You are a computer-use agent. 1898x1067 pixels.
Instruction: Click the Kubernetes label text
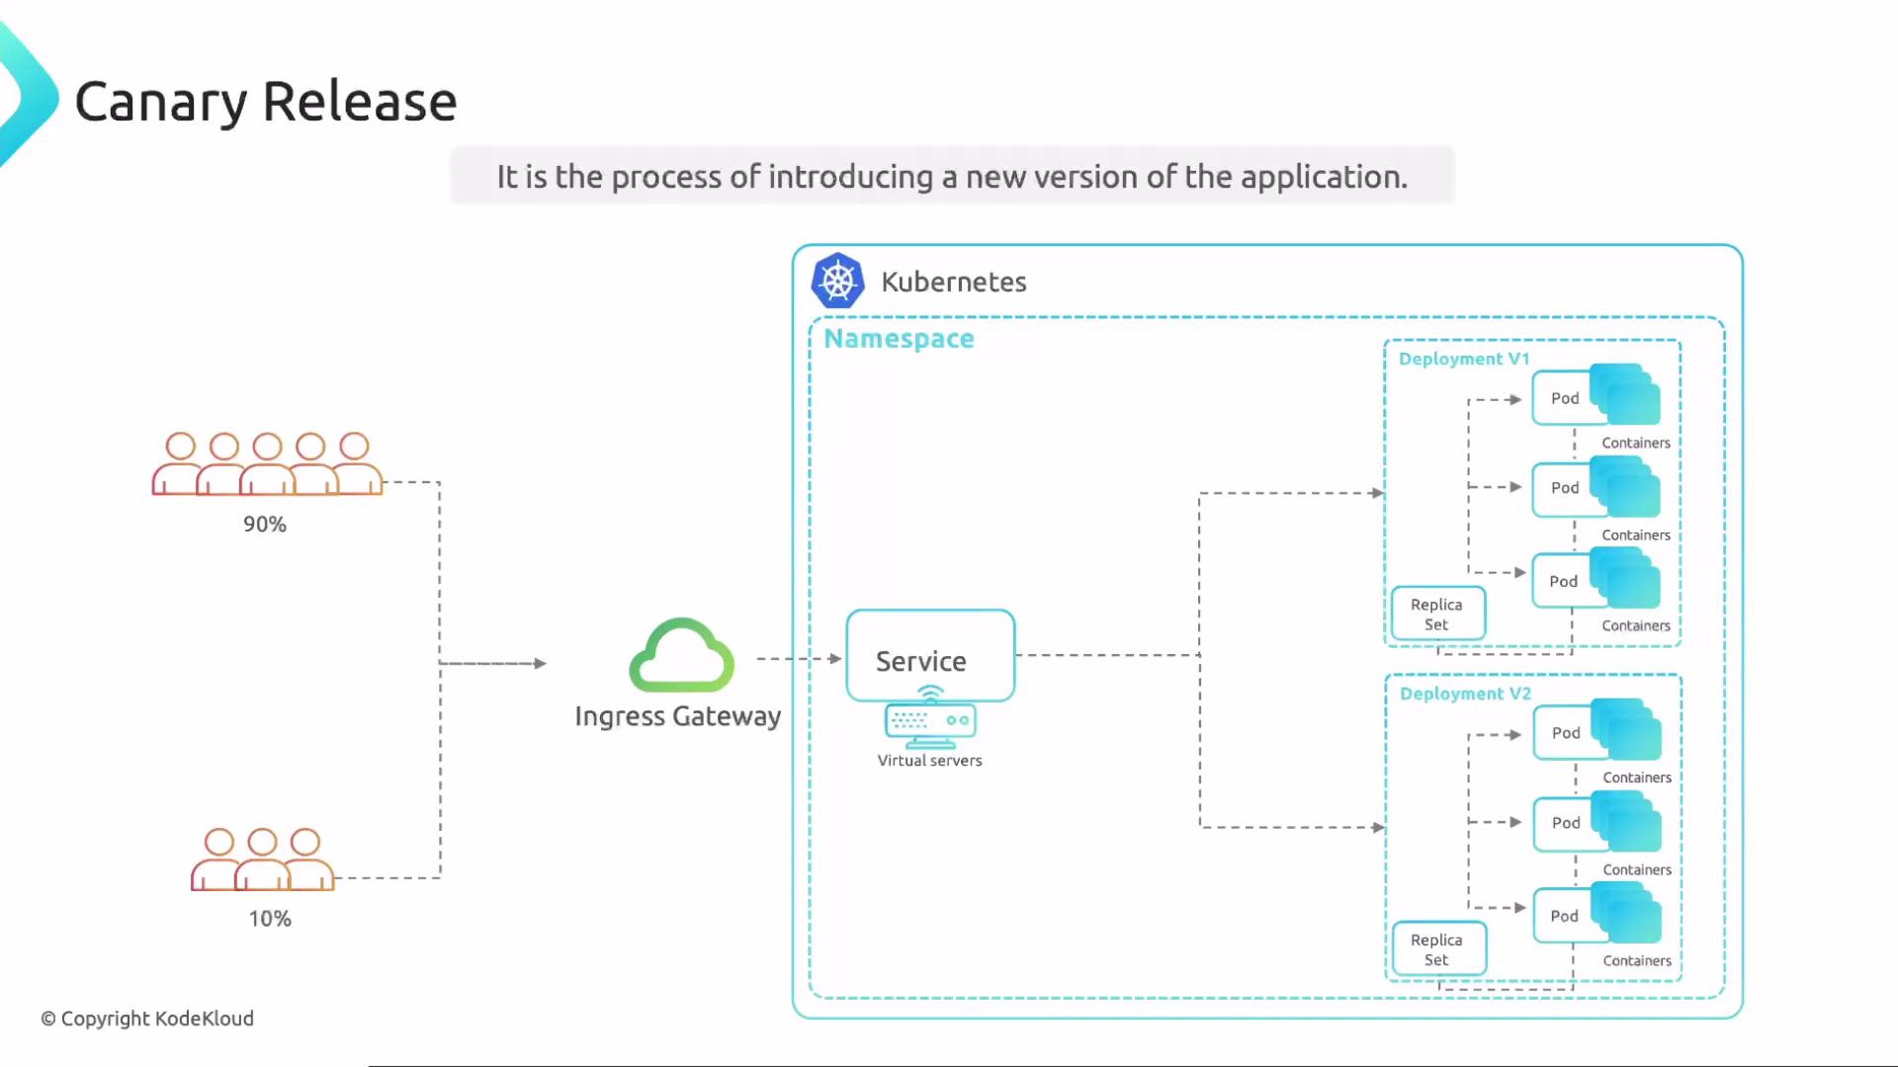click(x=954, y=283)
